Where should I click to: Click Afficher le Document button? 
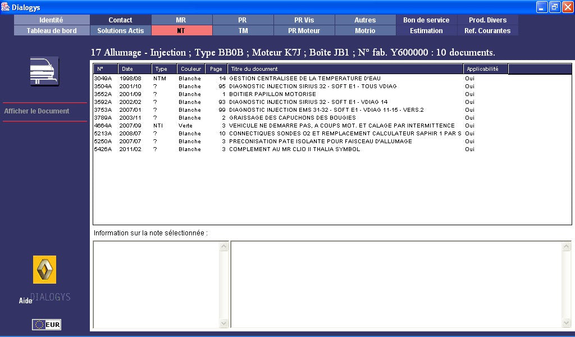(x=36, y=111)
